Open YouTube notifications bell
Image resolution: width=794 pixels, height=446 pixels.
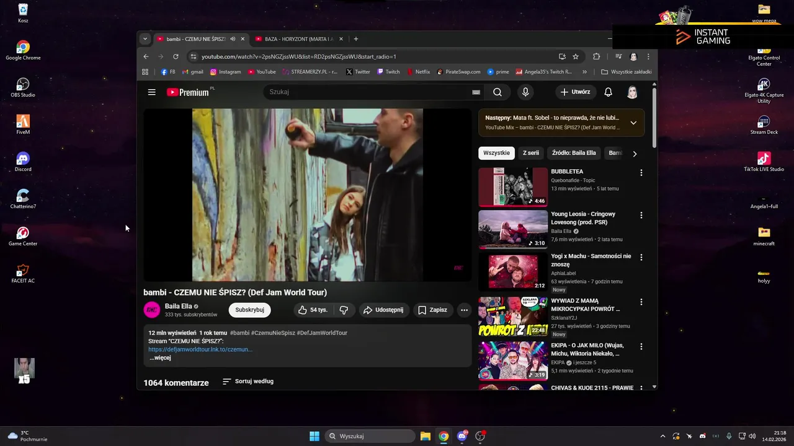pos(608,92)
